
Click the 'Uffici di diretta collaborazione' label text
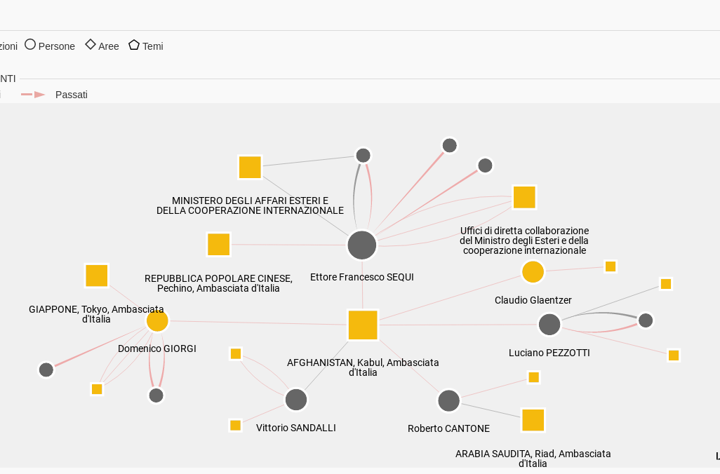point(524,241)
